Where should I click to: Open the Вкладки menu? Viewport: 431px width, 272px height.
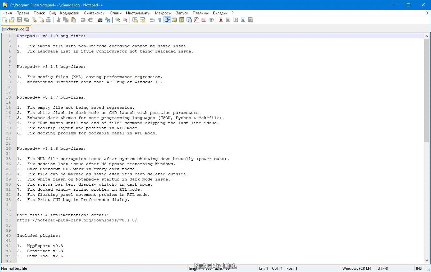(220, 13)
